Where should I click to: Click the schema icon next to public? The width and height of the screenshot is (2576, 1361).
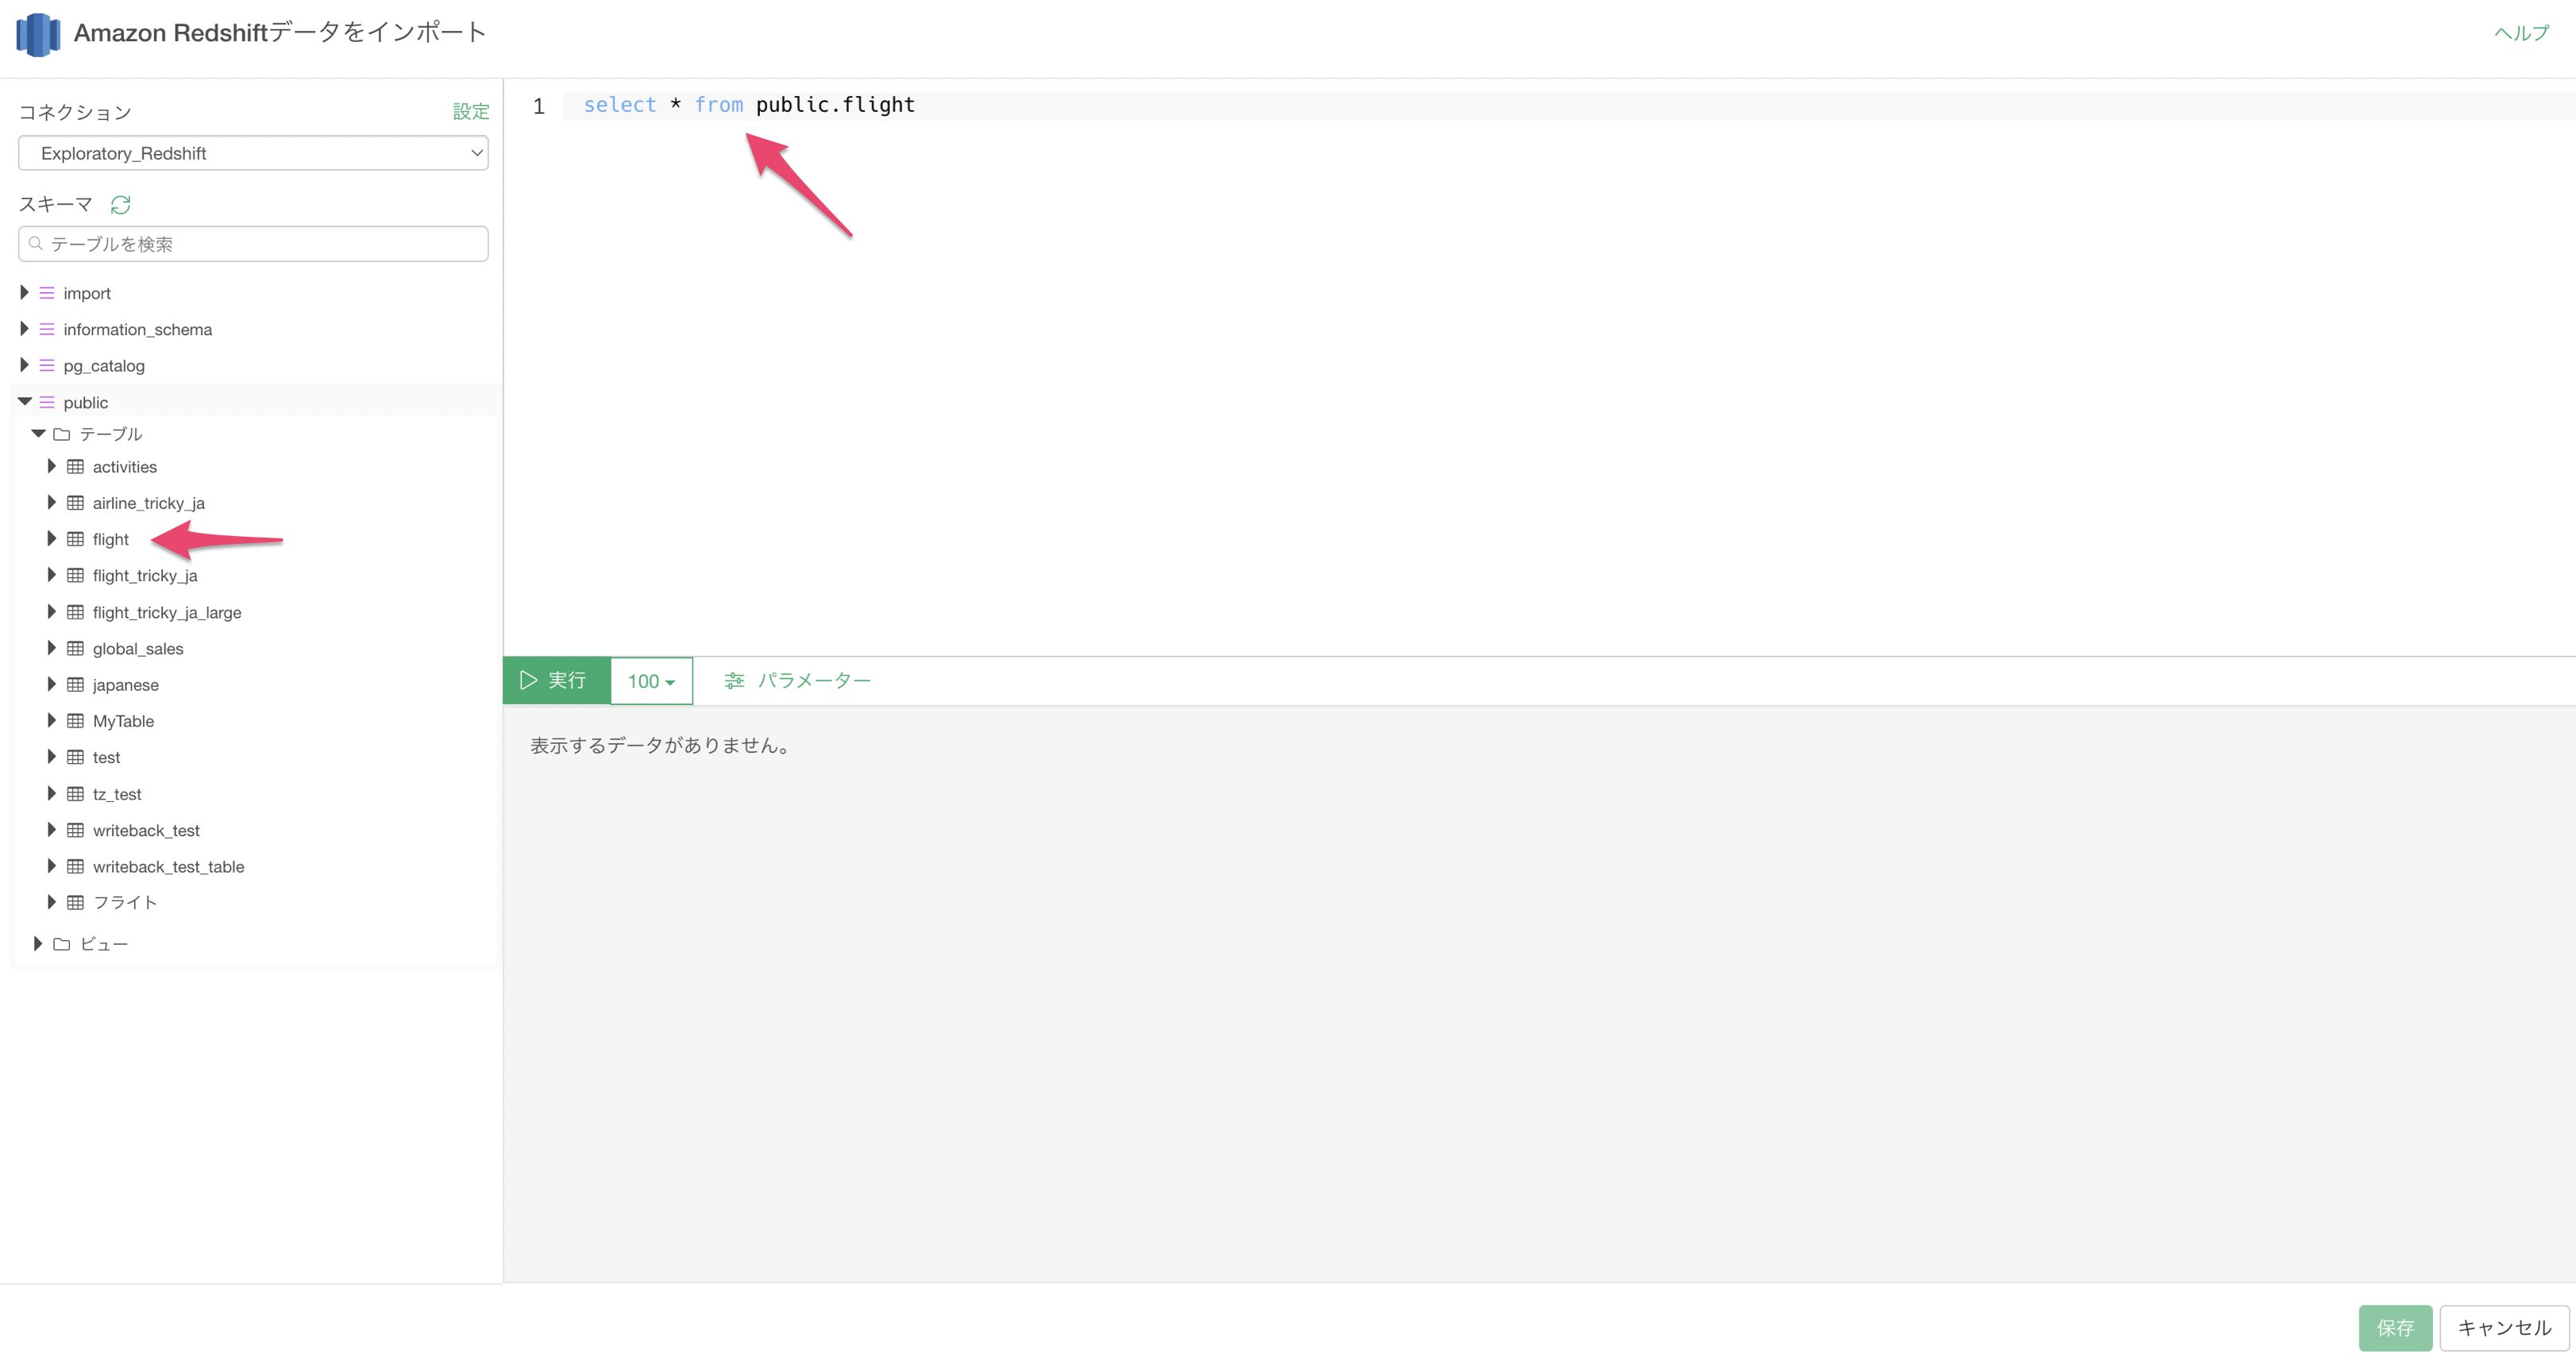coord(47,402)
